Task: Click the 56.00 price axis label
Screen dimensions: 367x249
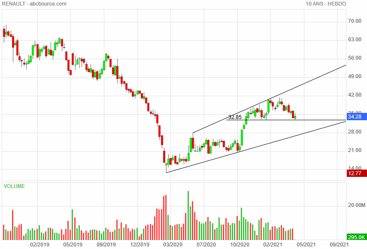Action: 355,58
